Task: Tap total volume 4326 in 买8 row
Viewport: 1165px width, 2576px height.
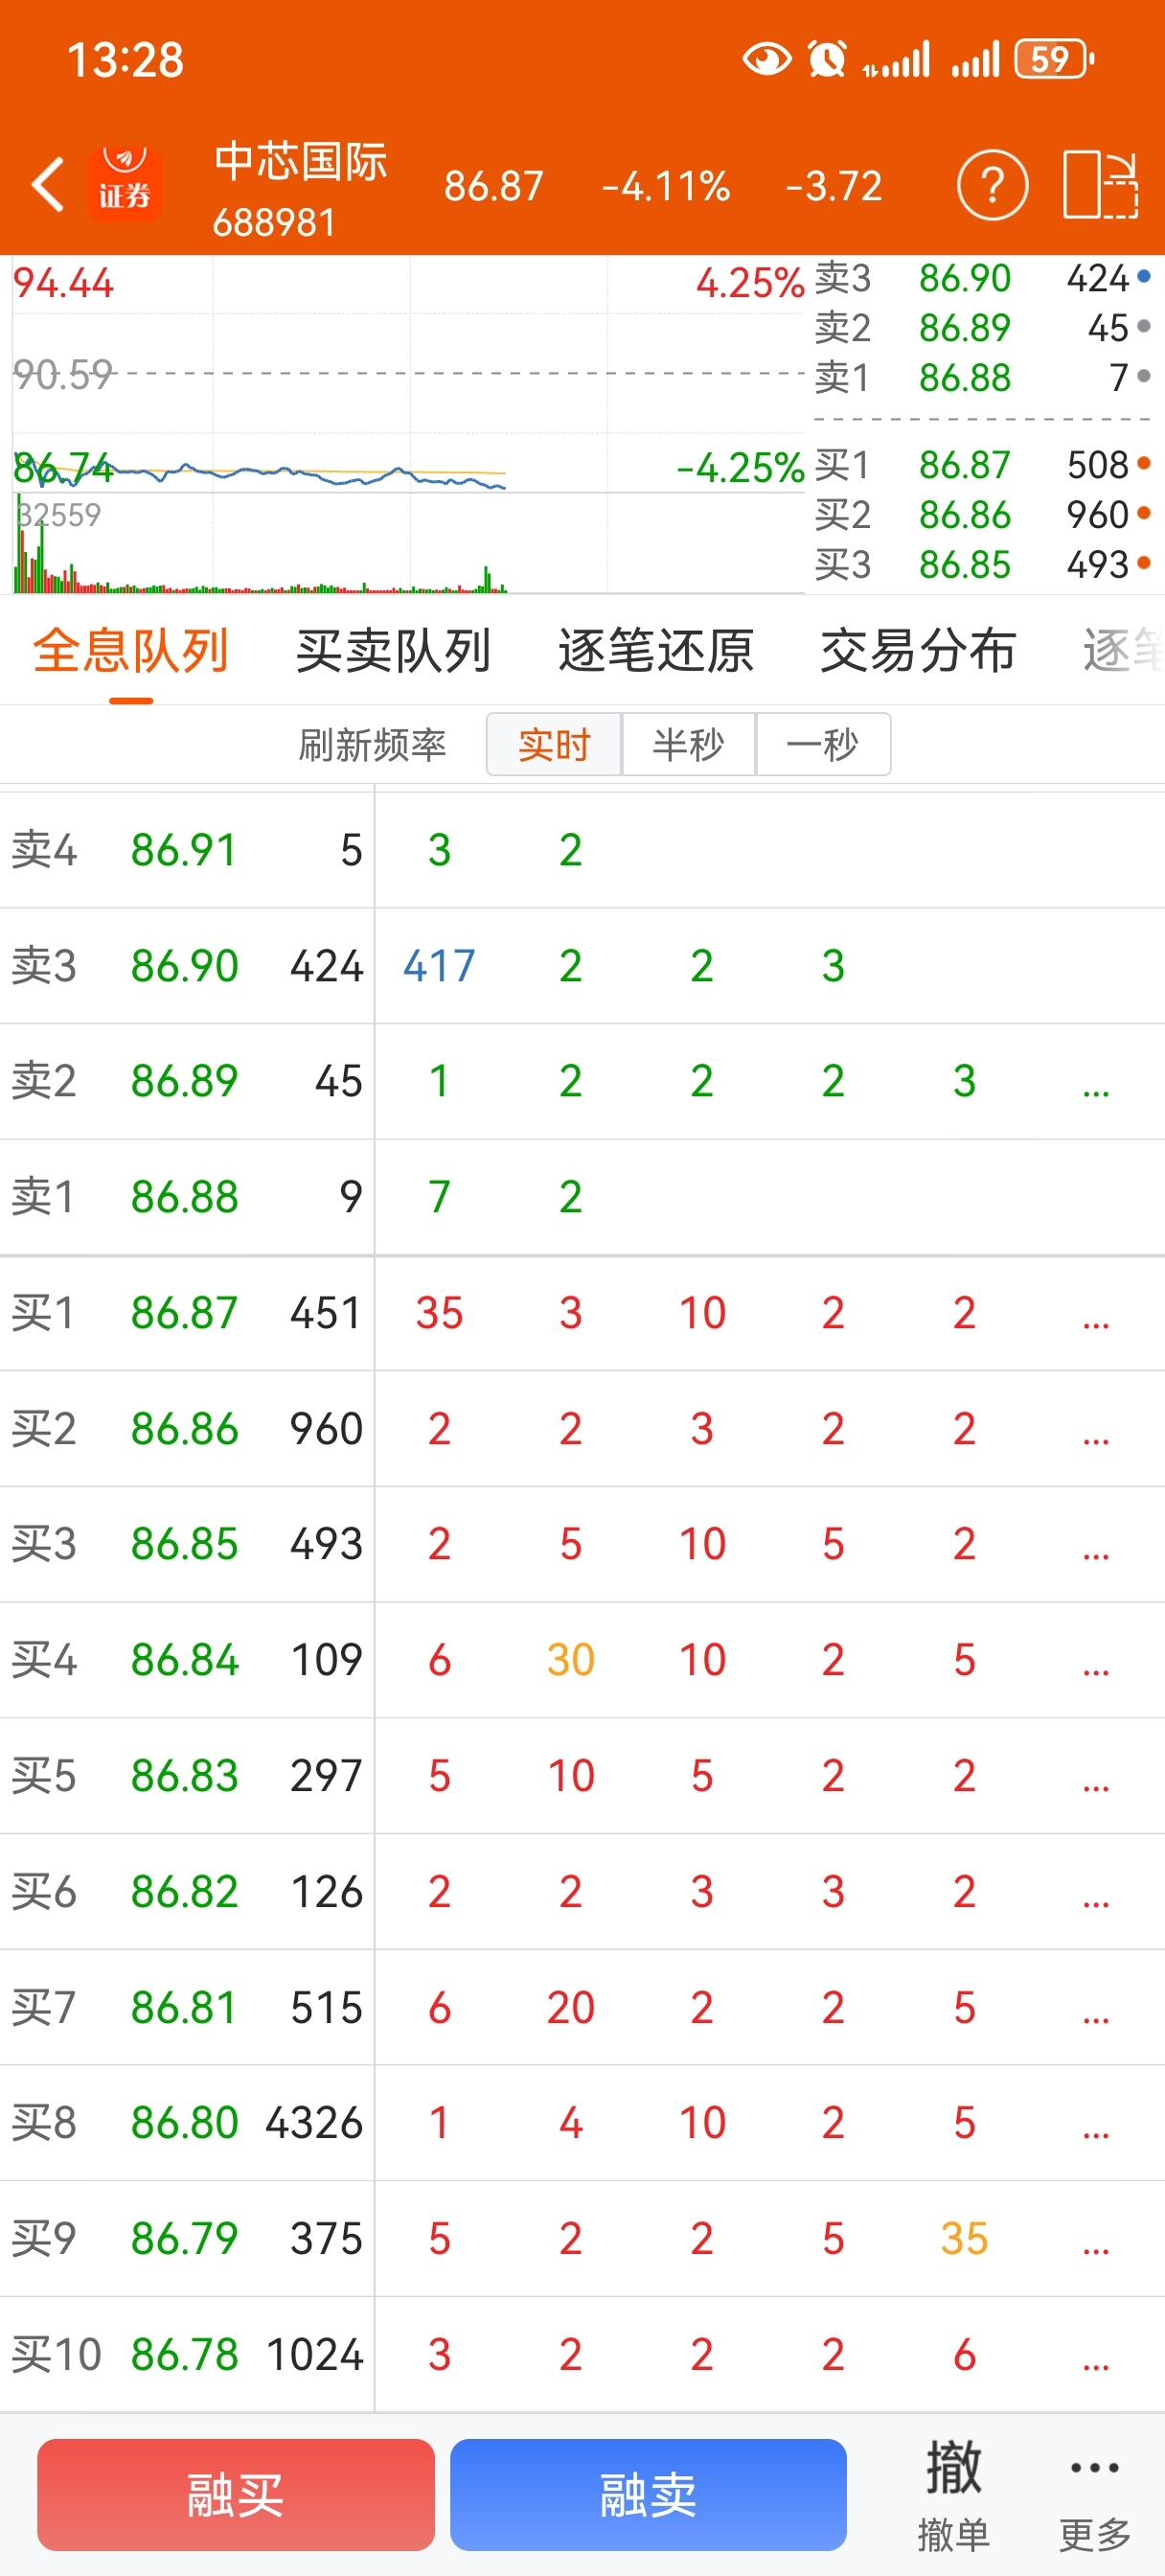Action: pyautogui.click(x=314, y=2123)
